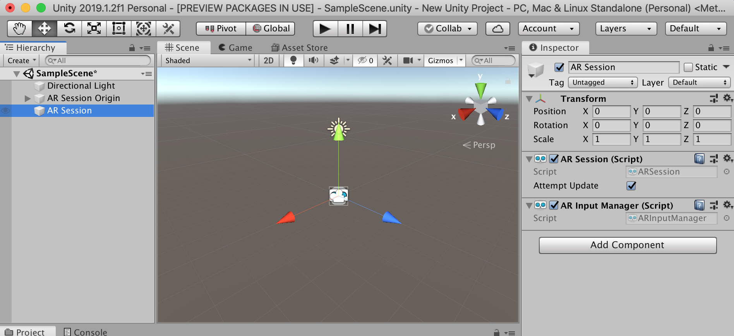Expand AR Session Origin in hierarchy

click(x=27, y=98)
